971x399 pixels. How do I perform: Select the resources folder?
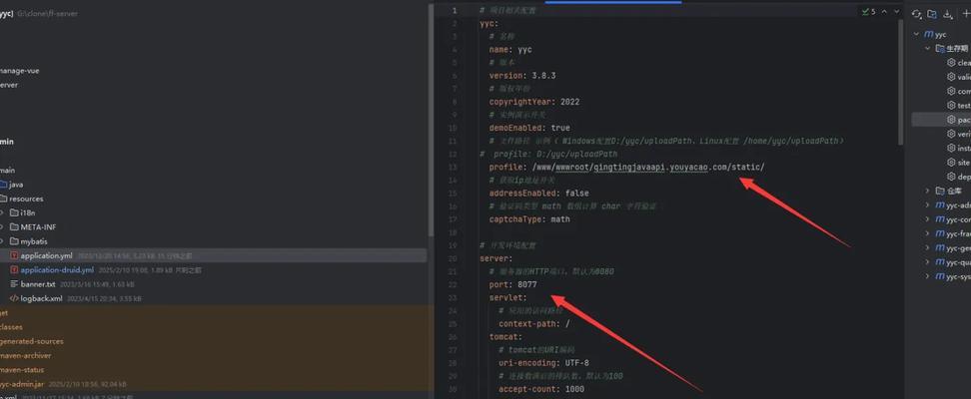click(26, 199)
